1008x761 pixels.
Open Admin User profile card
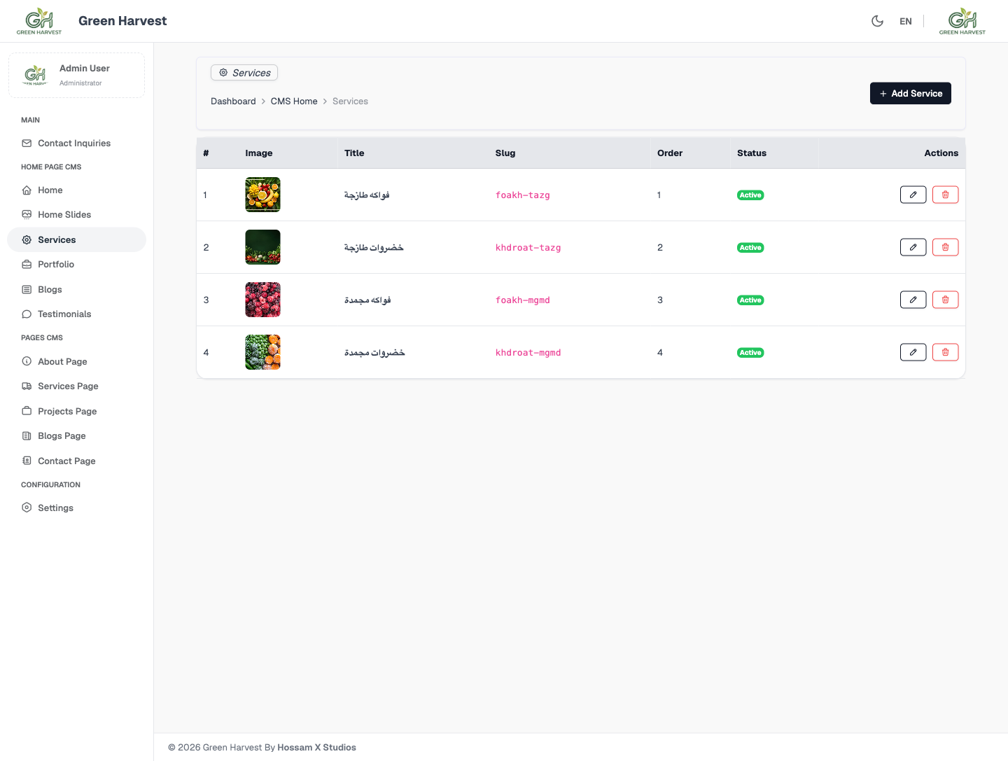click(76, 75)
